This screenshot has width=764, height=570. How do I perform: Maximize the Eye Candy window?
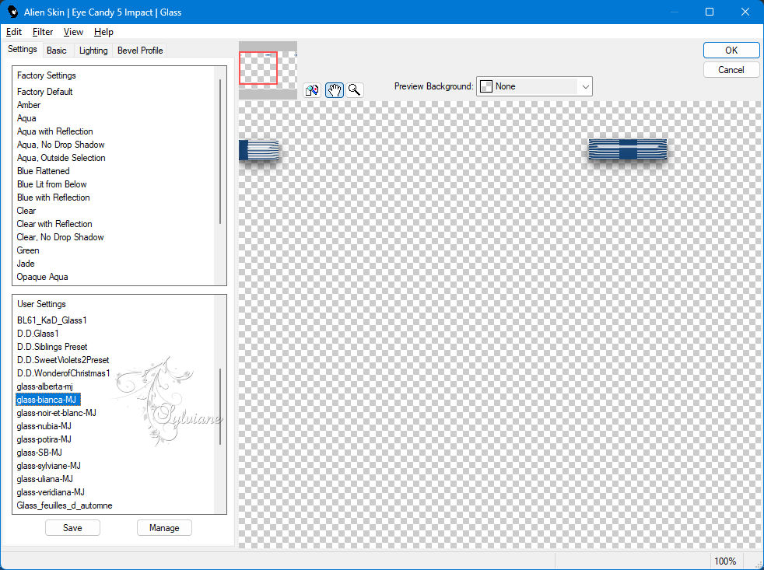coord(710,12)
